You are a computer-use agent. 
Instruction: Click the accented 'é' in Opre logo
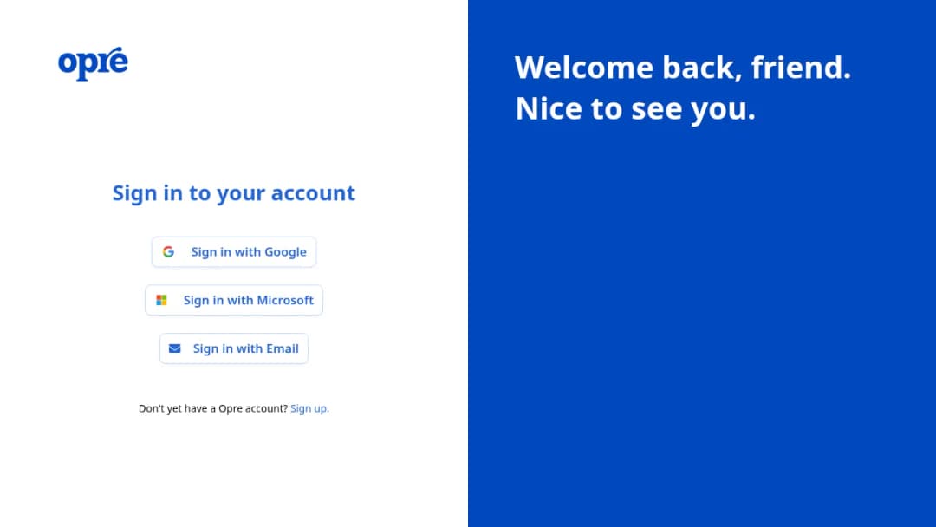click(118, 60)
